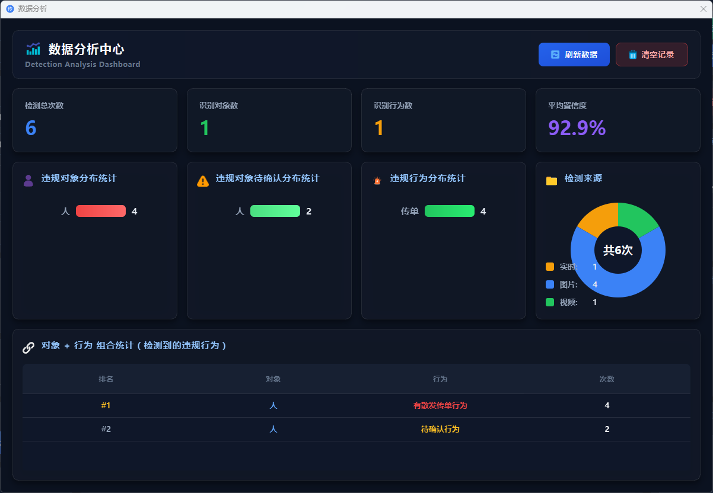Image resolution: width=713 pixels, height=493 pixels.
Task: Close the 数据分析 window
Action: click(x=704, y=9)
